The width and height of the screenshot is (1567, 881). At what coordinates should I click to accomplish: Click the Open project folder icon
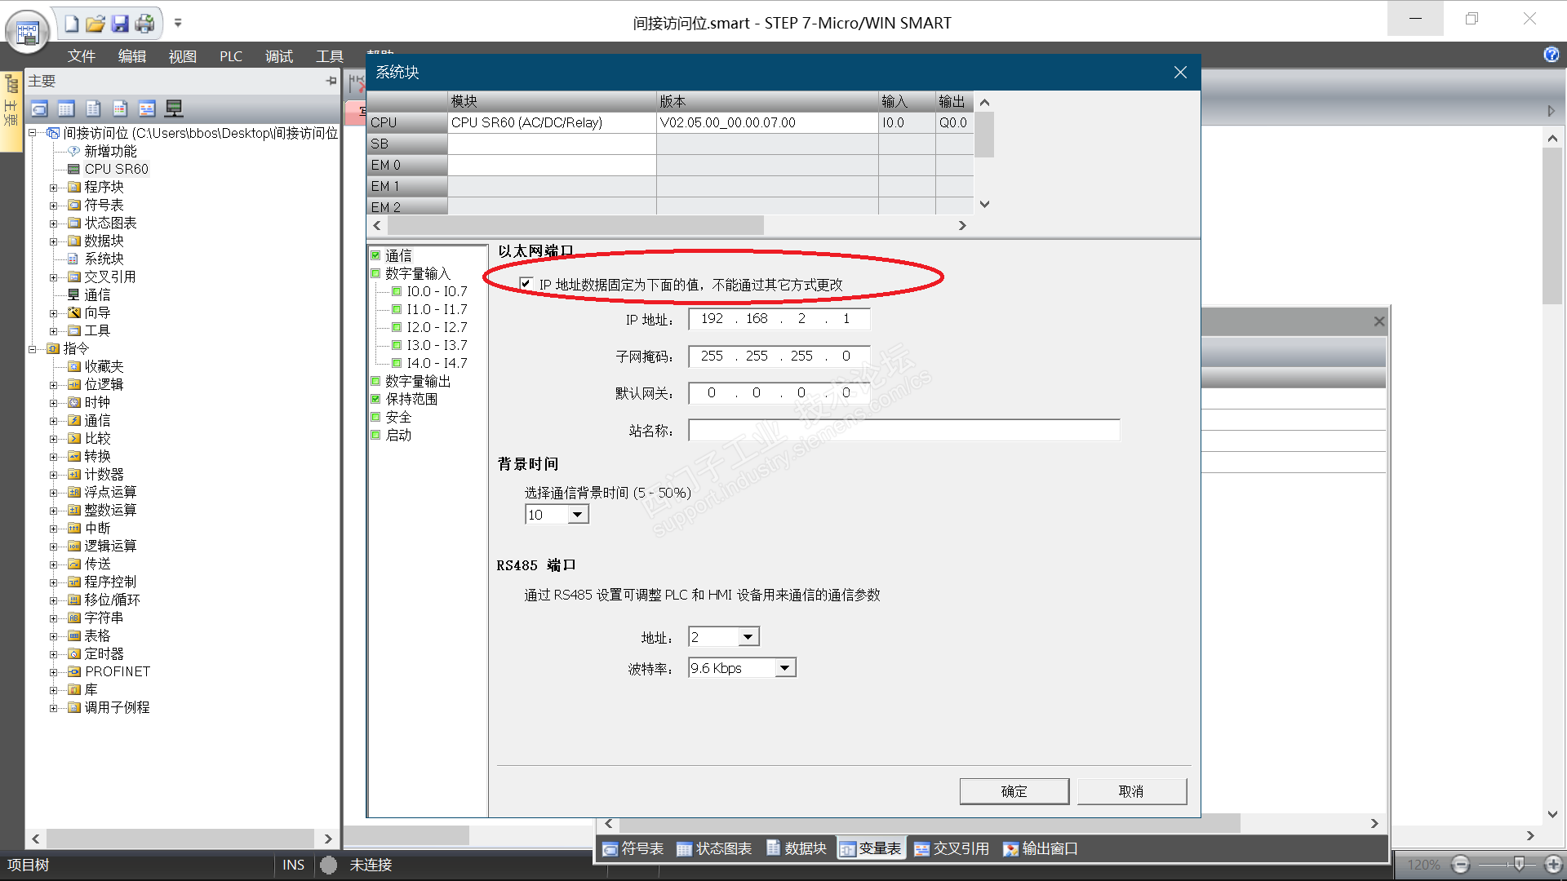pyautogui.click(x=95, y=24)
